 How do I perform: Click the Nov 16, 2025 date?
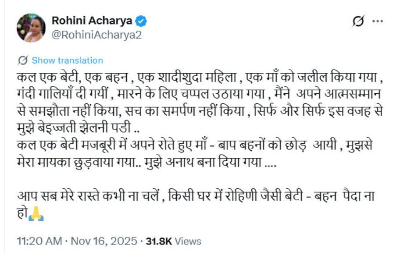coord(99,241)
